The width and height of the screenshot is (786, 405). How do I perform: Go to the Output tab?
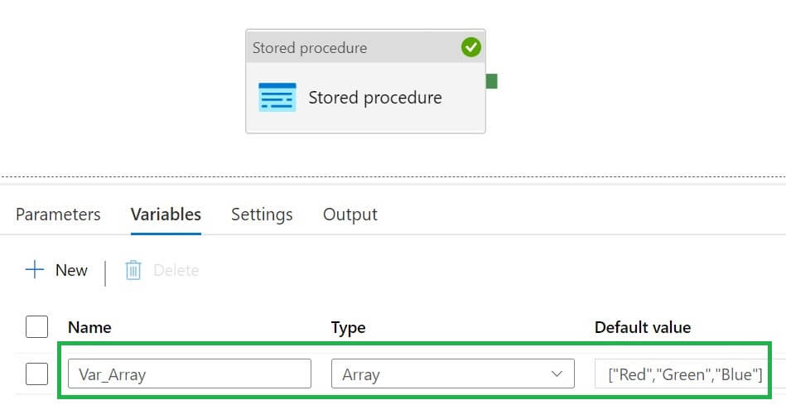350,215
